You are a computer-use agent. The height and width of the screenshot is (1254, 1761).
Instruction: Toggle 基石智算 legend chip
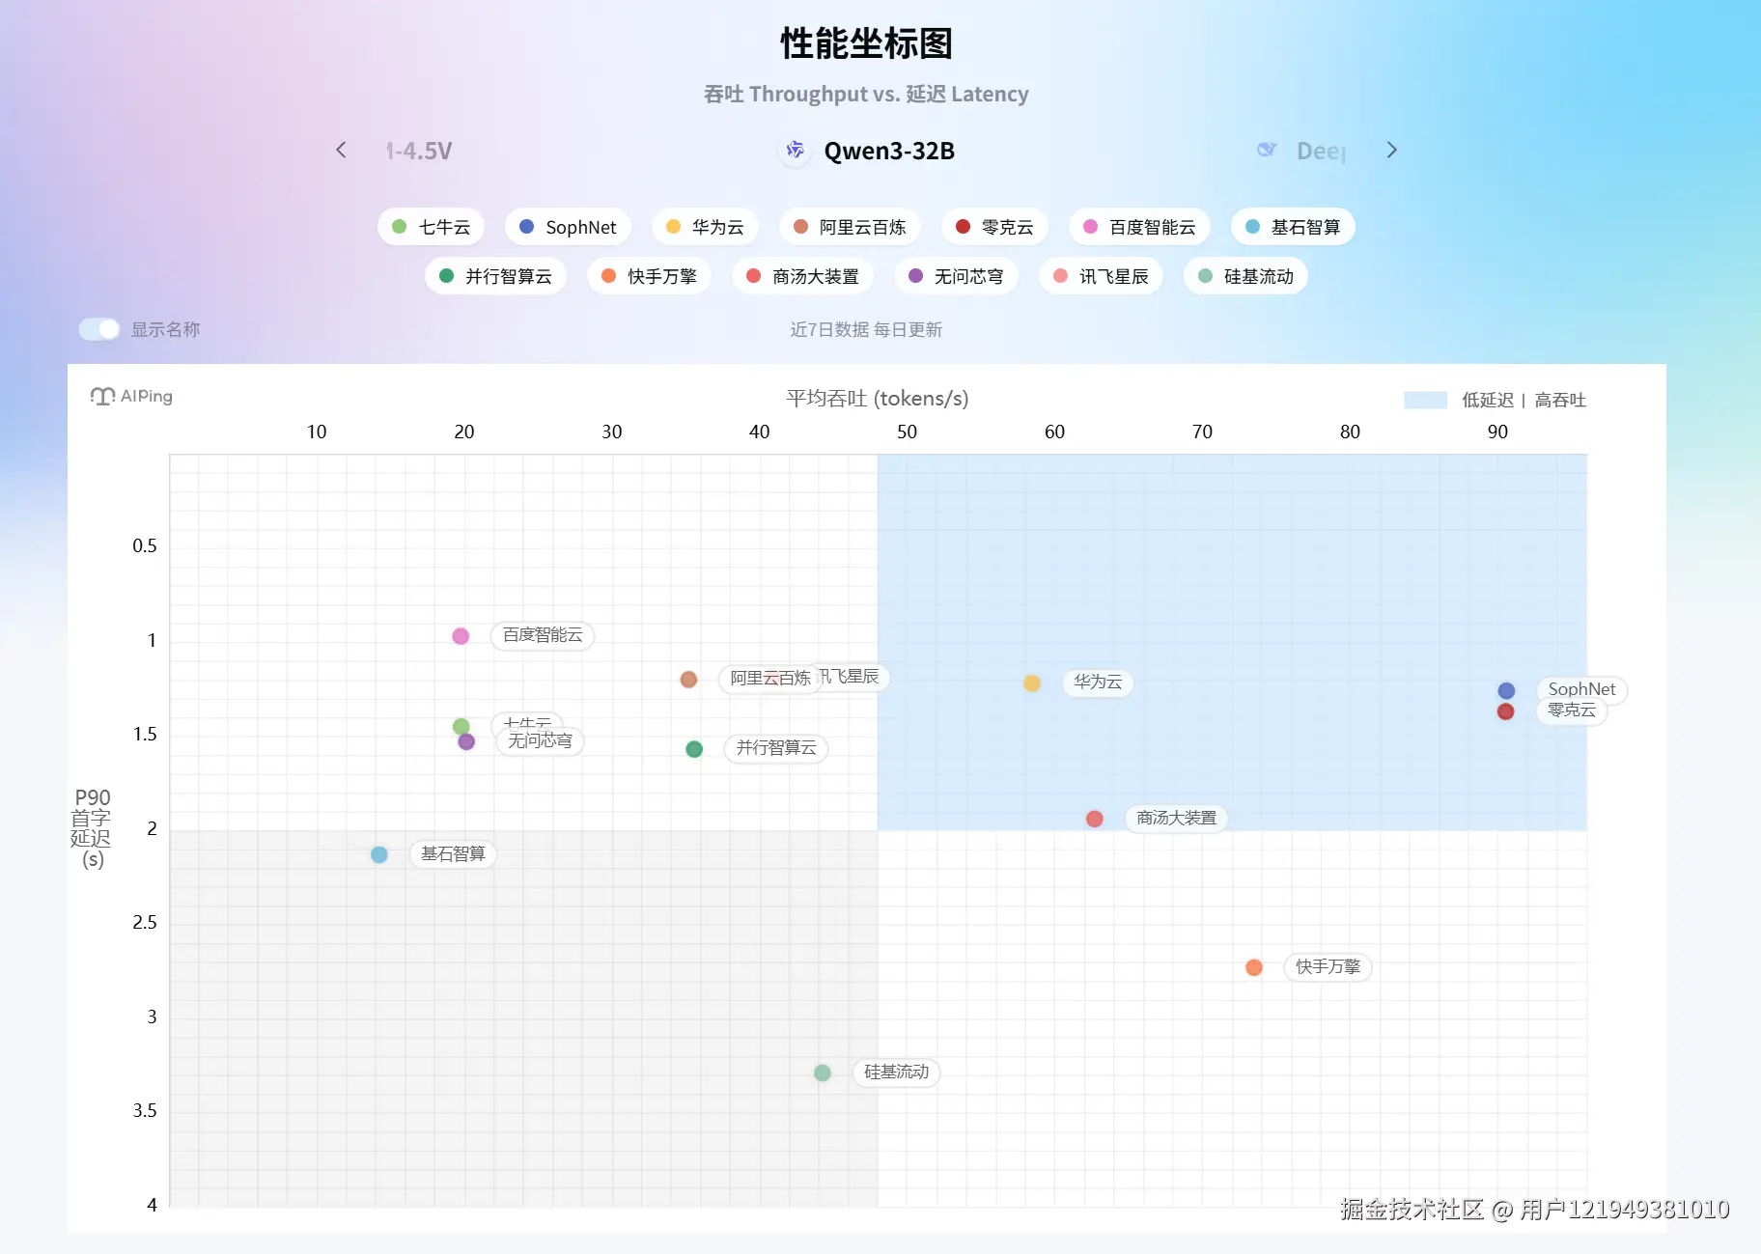coord(1293,227)
